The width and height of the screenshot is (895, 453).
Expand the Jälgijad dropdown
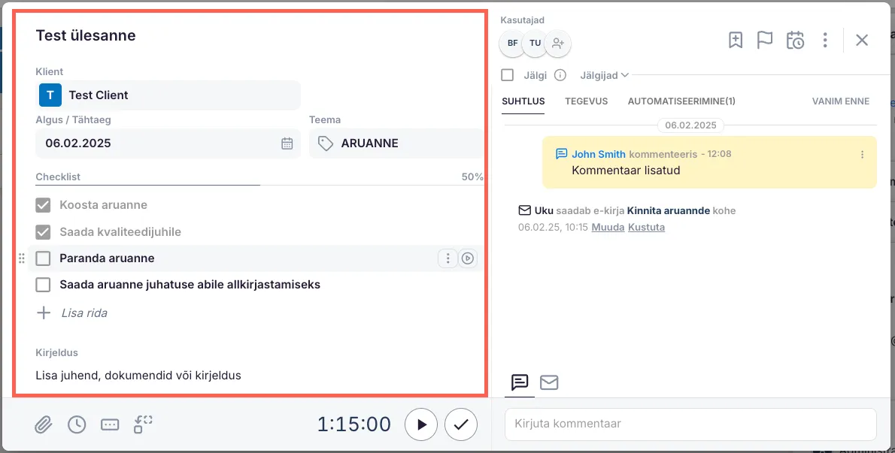click(604, 75)
